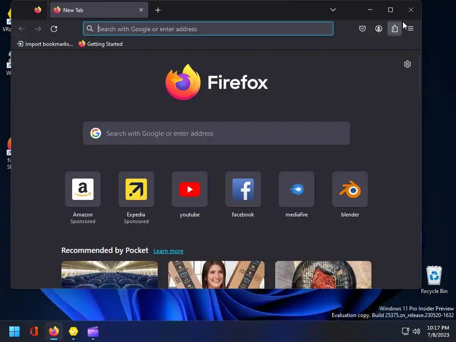The width and height of the screenshot is (456, 342).
Task: Personalize new tab with gear icon
Action: tap(407, 64)
